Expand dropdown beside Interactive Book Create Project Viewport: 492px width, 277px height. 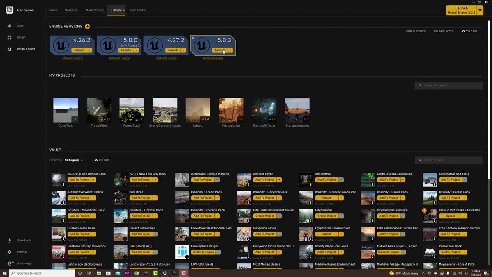tap(465, 252)
